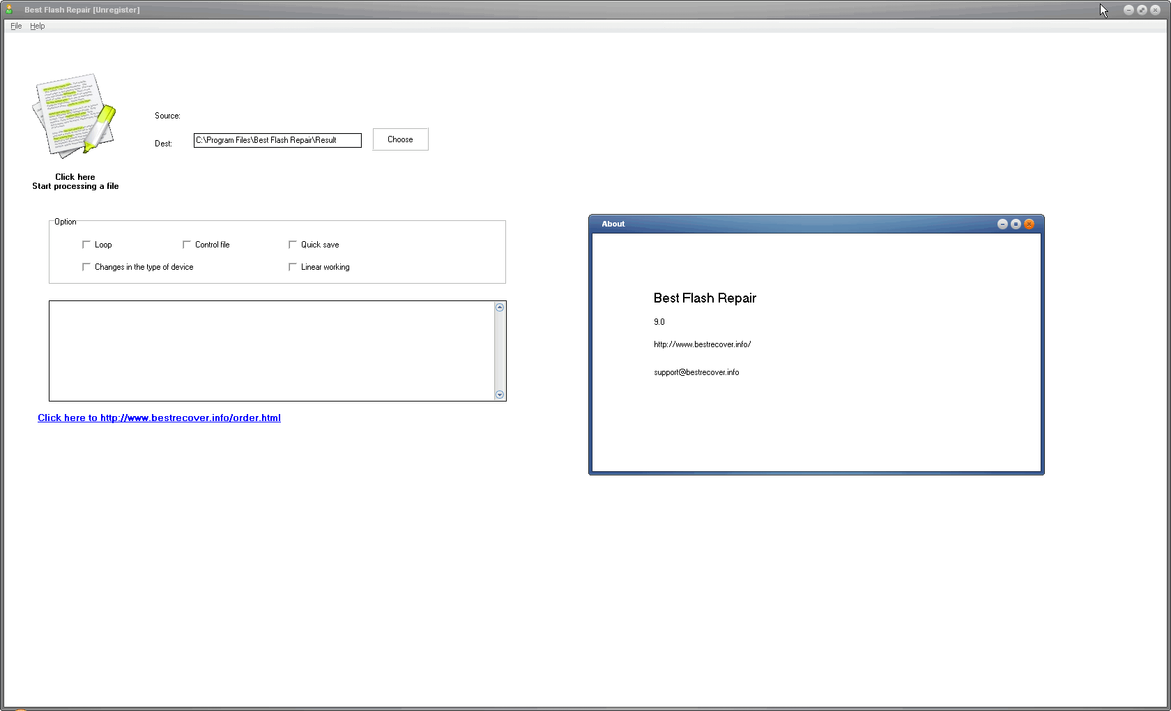Turn on the Linear working option
The height and width of the screenshot is (711, 1171).
pos(293,267)
